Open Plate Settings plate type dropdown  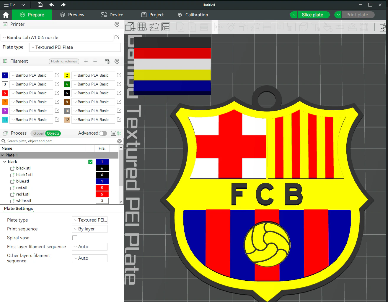click(90, 220)
